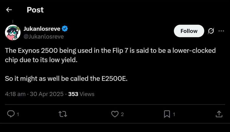Image resolution: width=230 pixels, height=132 pixels.
Task: Click the E2500E sentence in the post
Action: (66, 79)
